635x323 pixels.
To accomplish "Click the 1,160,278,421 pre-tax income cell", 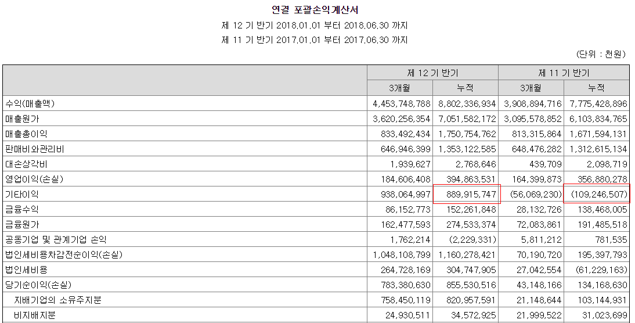I will tap(467, 255).
